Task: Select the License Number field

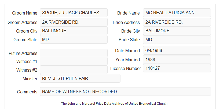Action: (x=177, y=68)
